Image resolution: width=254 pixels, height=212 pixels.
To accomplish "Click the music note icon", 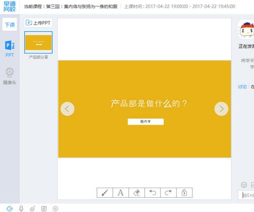I will coord(32,209).
